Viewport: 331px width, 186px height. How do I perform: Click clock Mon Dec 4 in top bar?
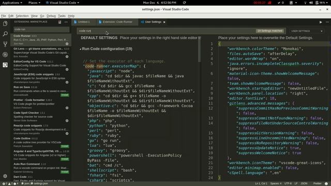[160, 3]
